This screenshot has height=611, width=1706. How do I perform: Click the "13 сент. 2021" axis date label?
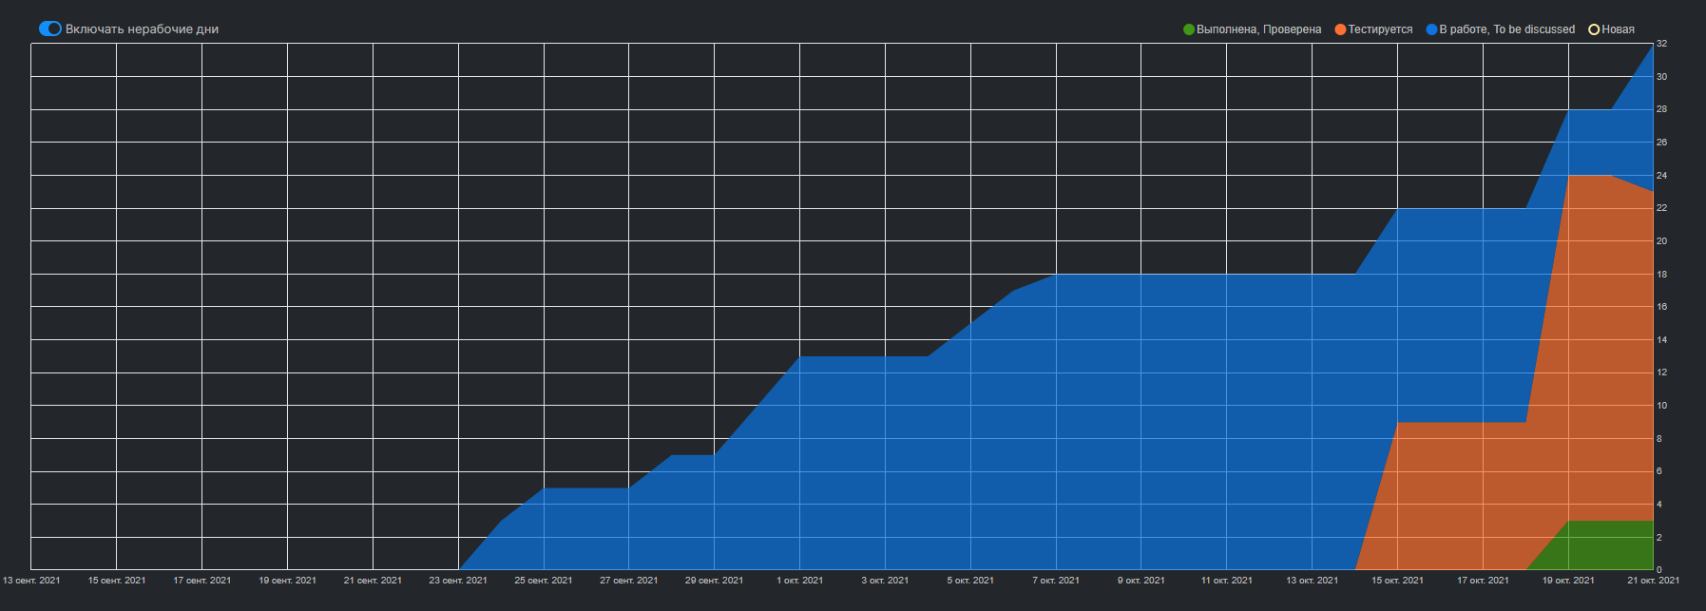tap(31, 580)
